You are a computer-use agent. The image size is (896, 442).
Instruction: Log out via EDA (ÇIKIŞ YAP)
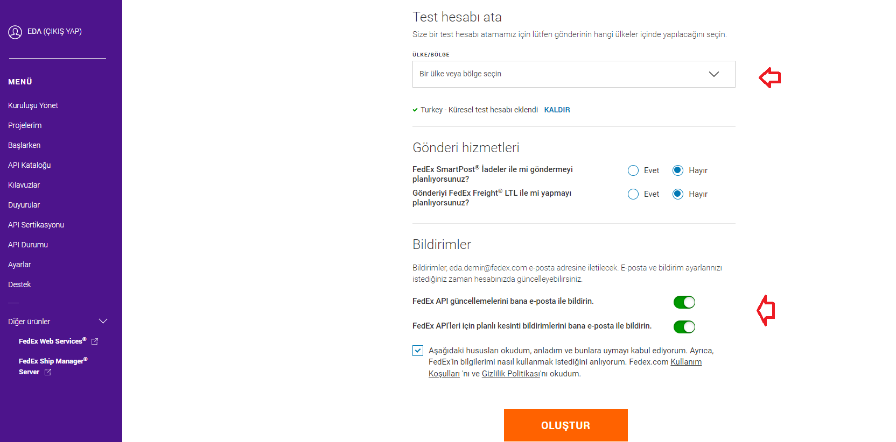tap(54, 31)
